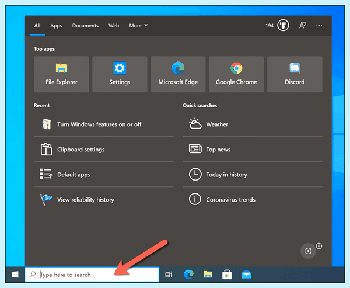This screenshot has width=350, height=288.
Task: Click the rewards trophy icon
Action: click(283, 25)
